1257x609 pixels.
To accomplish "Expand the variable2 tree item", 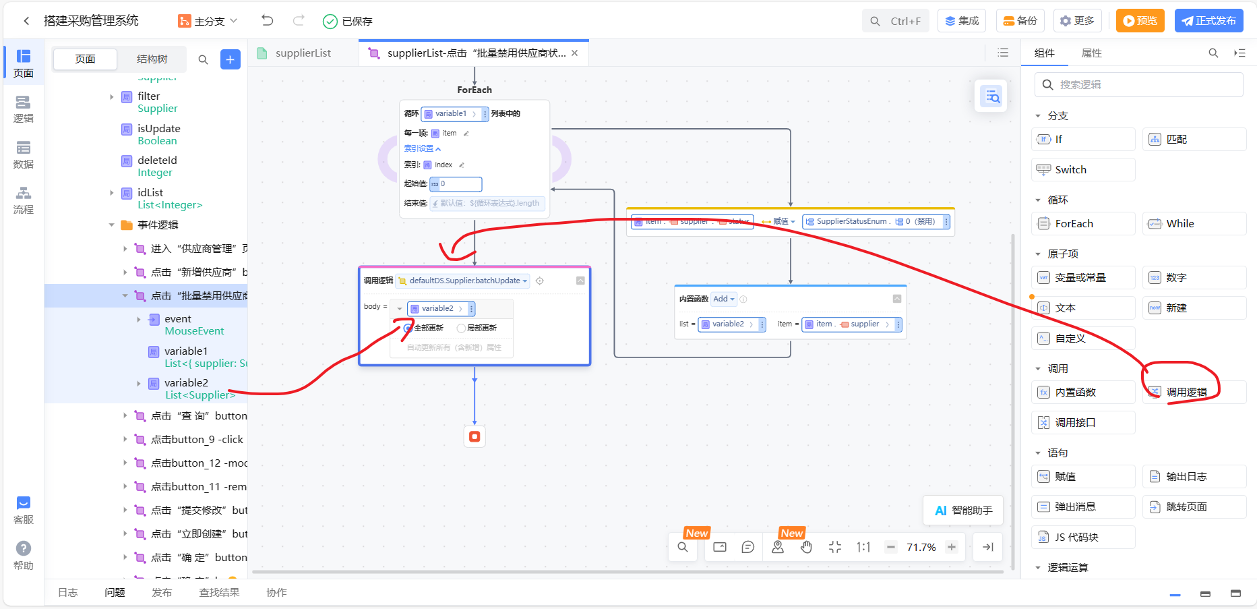I will [x=139, y=383].
